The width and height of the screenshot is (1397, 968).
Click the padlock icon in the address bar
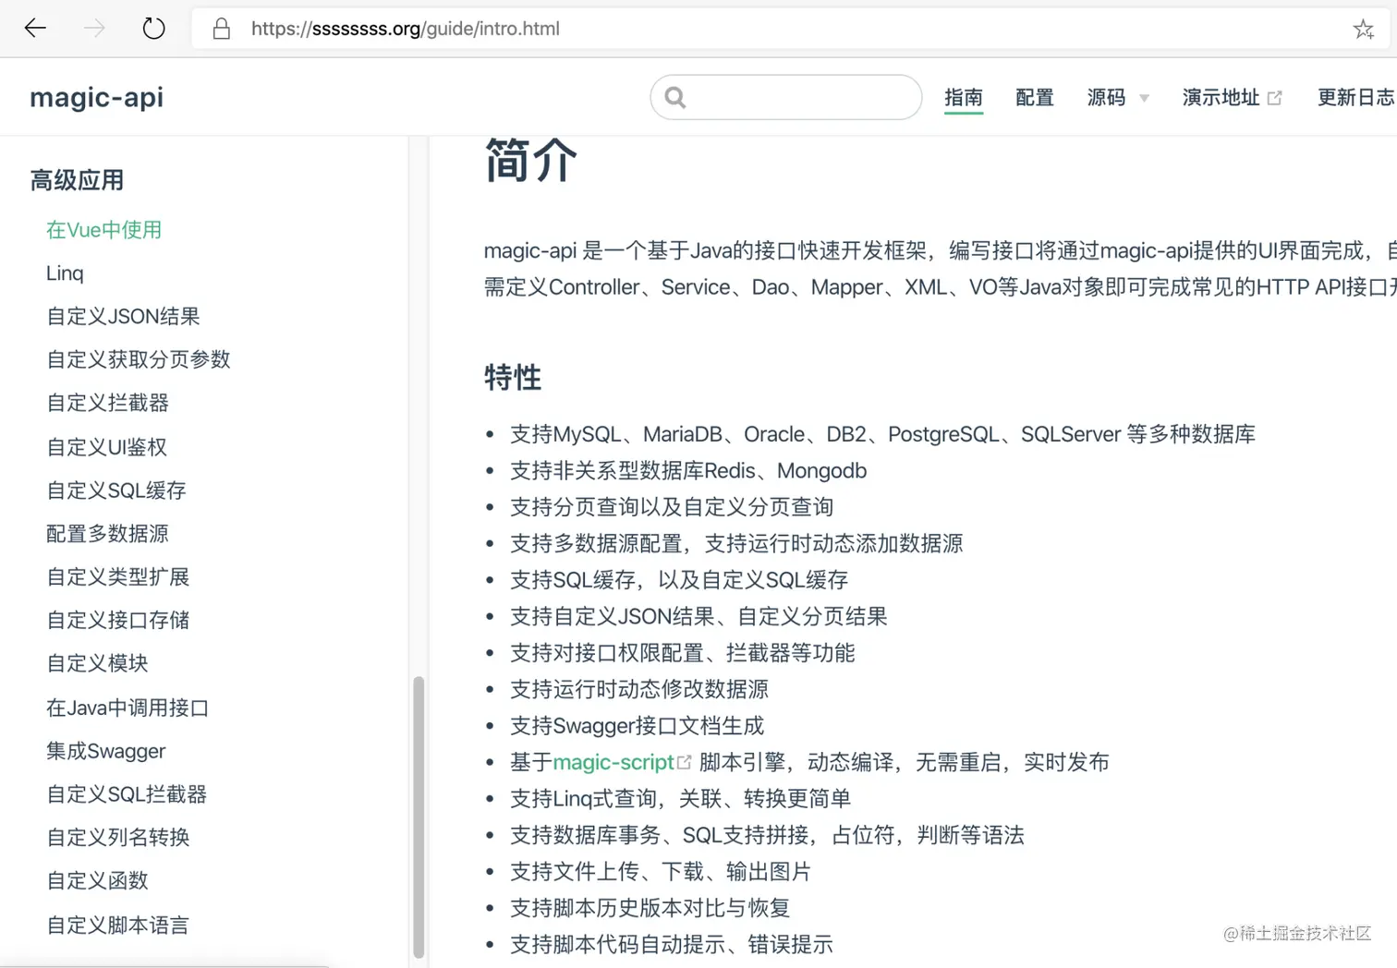tap(220, 29)
